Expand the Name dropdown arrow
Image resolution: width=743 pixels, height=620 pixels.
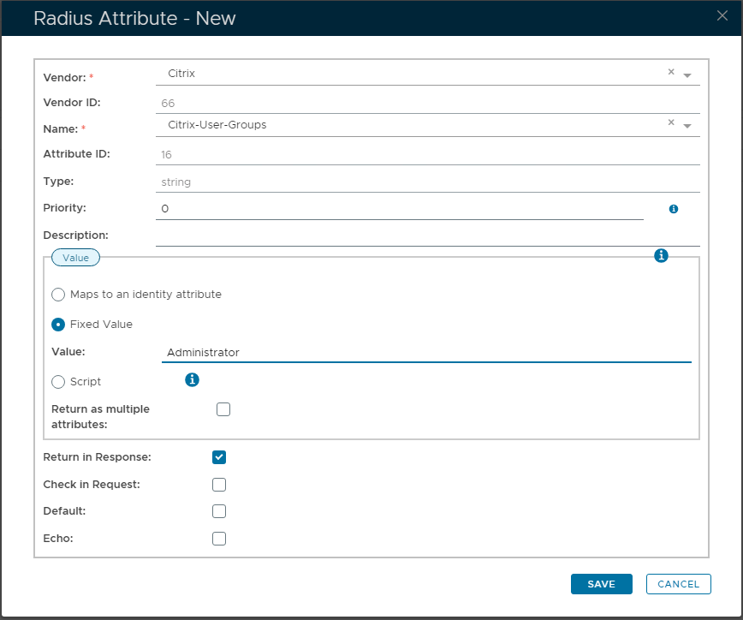point(687,127)
